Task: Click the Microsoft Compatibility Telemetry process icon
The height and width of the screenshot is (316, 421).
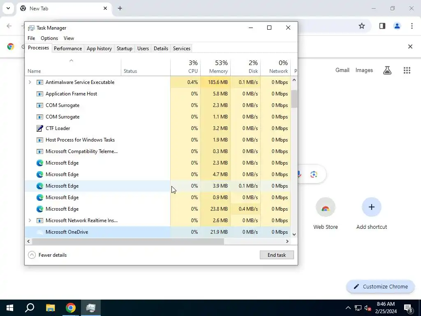Action: click(x=40, y=151)
